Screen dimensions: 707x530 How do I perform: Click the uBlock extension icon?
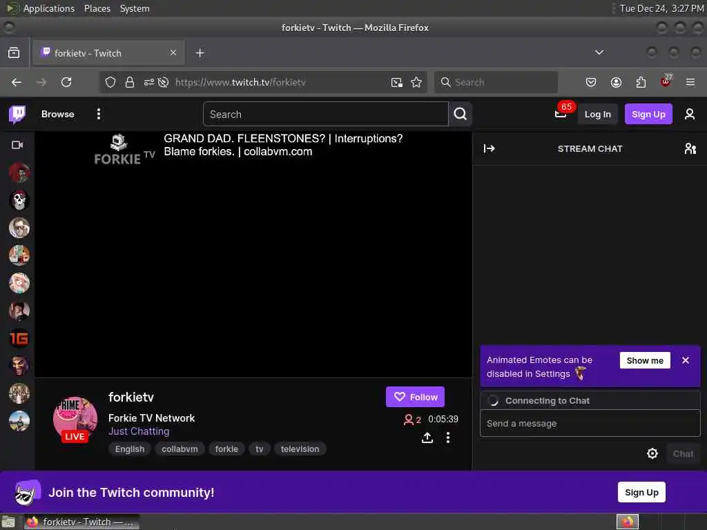point(666,81)
